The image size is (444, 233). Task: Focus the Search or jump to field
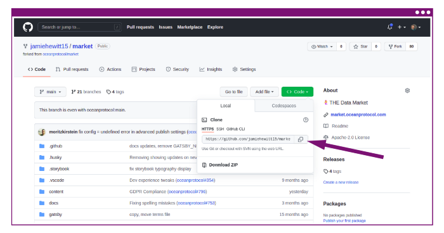[x=79, y=27]
